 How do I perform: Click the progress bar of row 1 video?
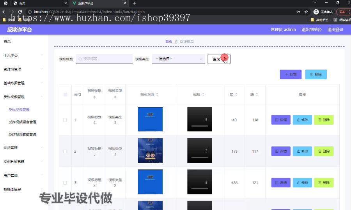point(200,126)
